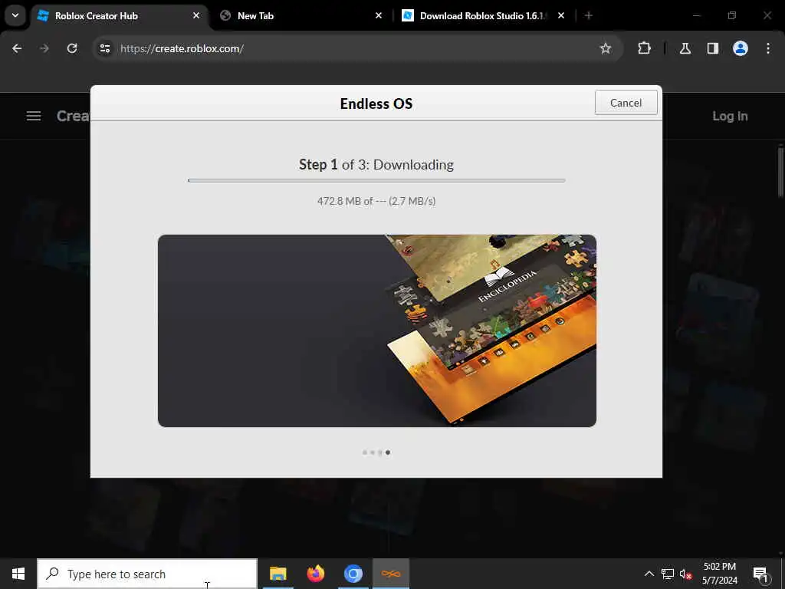This screenshot has width=785, height=589.
Task: Expand the tab search dropdown arrow
Action: coord(15,15)
